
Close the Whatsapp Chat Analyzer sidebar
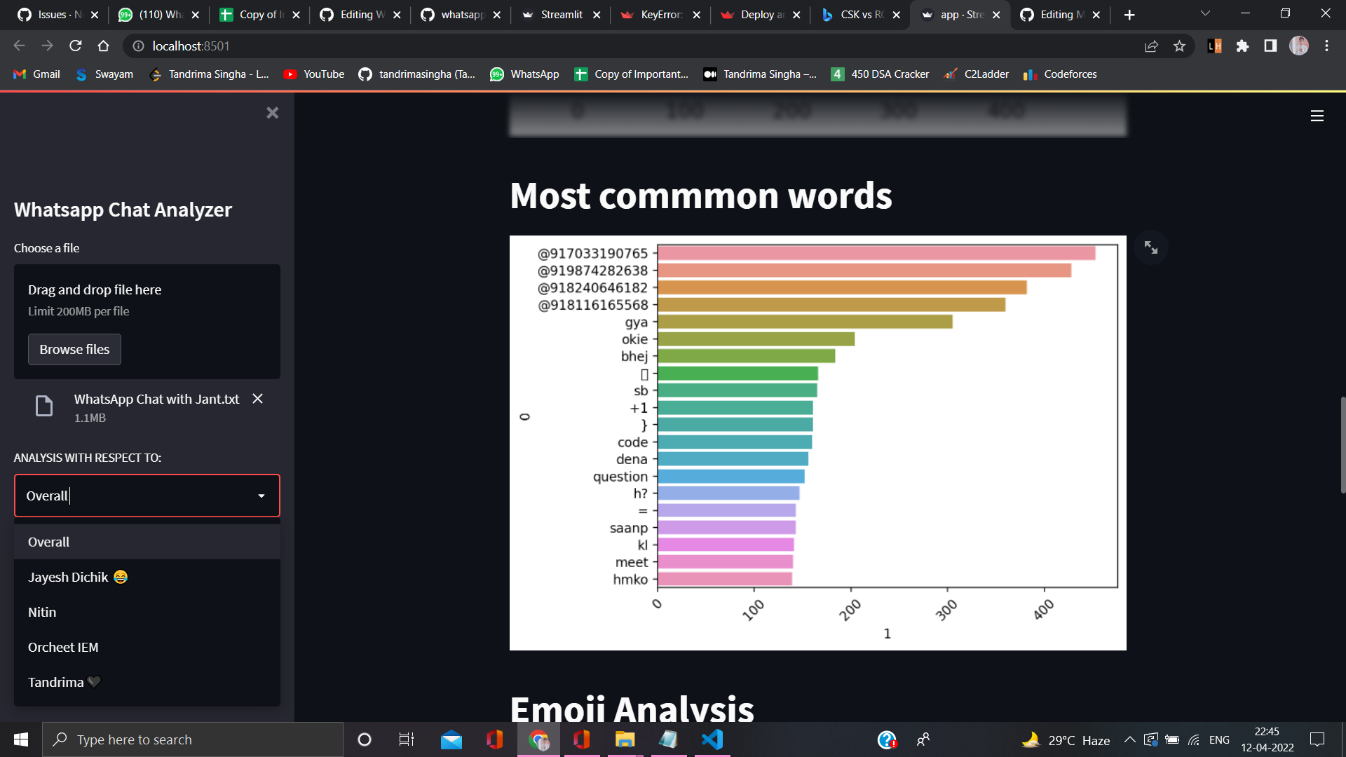(x=272, y=113)
